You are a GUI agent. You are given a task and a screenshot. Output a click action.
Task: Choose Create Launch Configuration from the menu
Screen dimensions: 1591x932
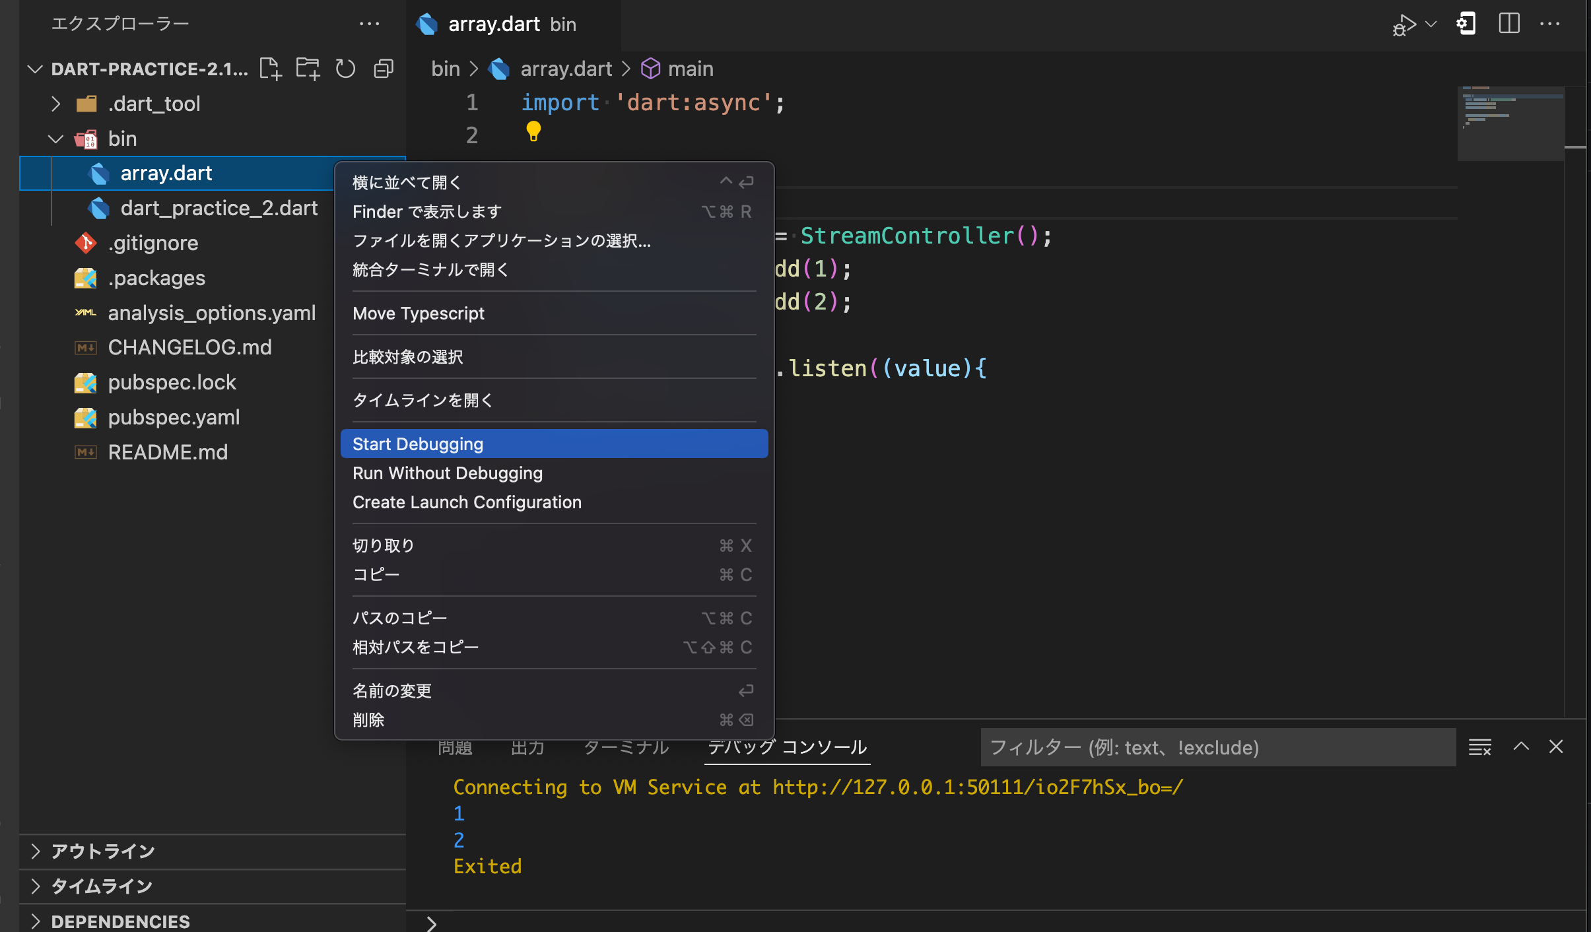(467, 502)
